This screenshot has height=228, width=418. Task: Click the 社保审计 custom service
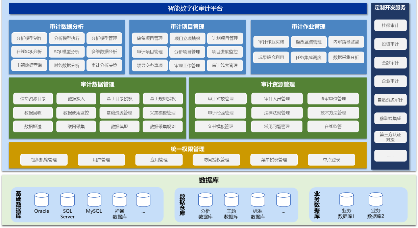click(390, 26)
